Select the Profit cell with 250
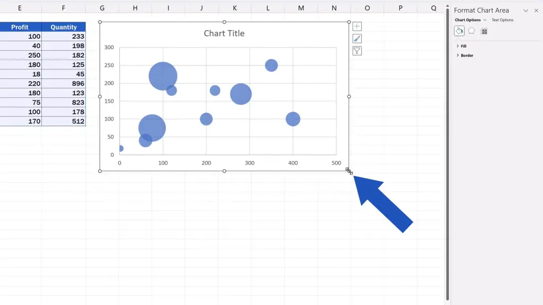543x305 pixels. click(x=21, y=55)
